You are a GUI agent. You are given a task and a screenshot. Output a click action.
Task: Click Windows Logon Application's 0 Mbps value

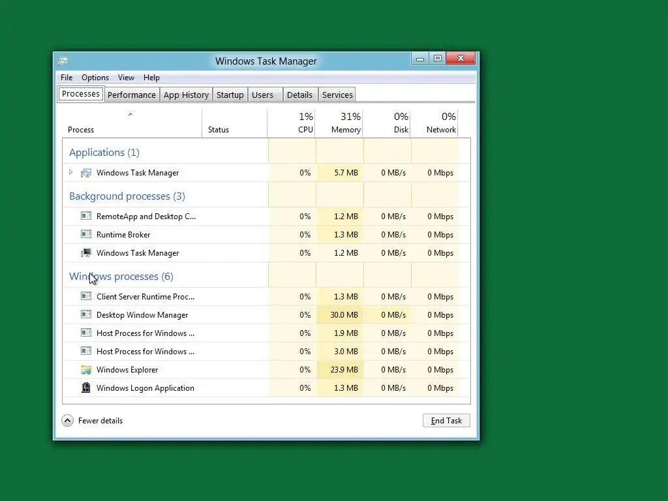point(440,388)
